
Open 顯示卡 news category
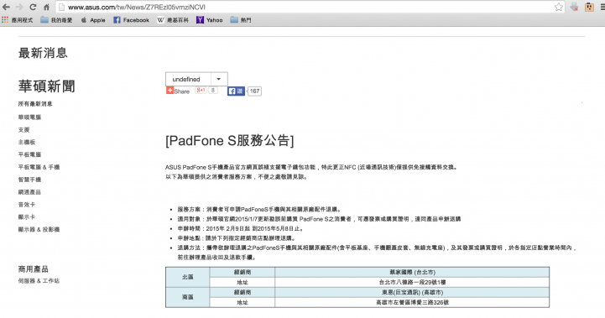point(27,216)
